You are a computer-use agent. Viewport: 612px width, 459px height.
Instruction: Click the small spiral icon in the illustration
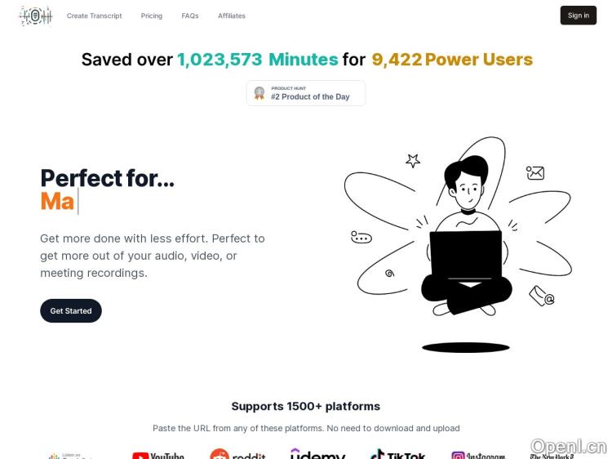click(389, 274)
